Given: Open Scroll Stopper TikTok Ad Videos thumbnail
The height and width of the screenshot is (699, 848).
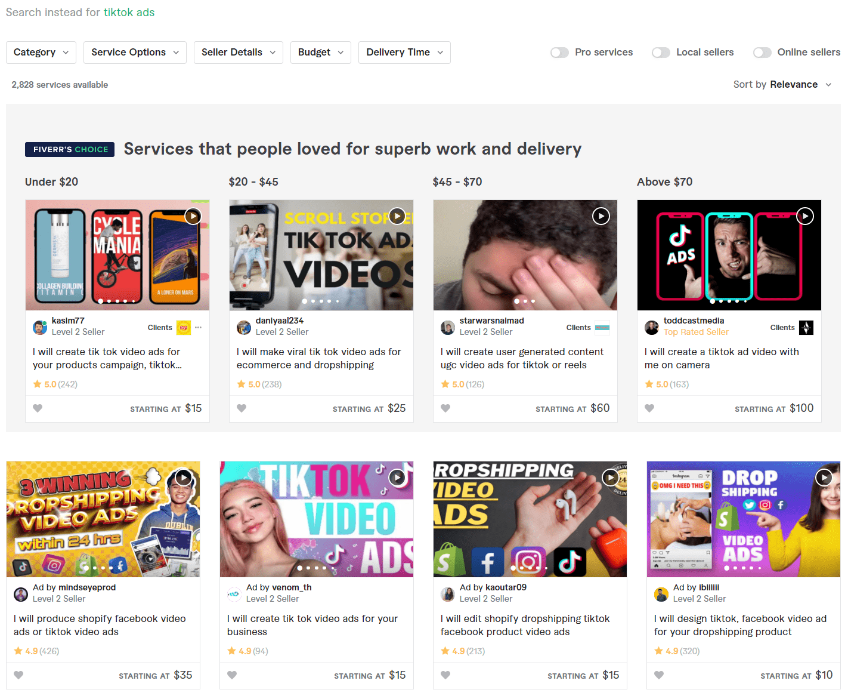Looking at the screenshot, I should click(321, 255).
